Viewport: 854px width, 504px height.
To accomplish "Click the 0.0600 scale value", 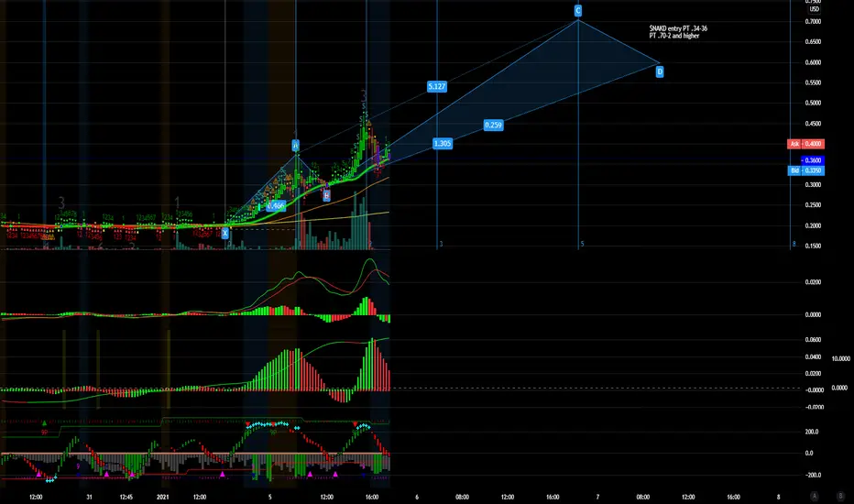I will click(813, 339).
